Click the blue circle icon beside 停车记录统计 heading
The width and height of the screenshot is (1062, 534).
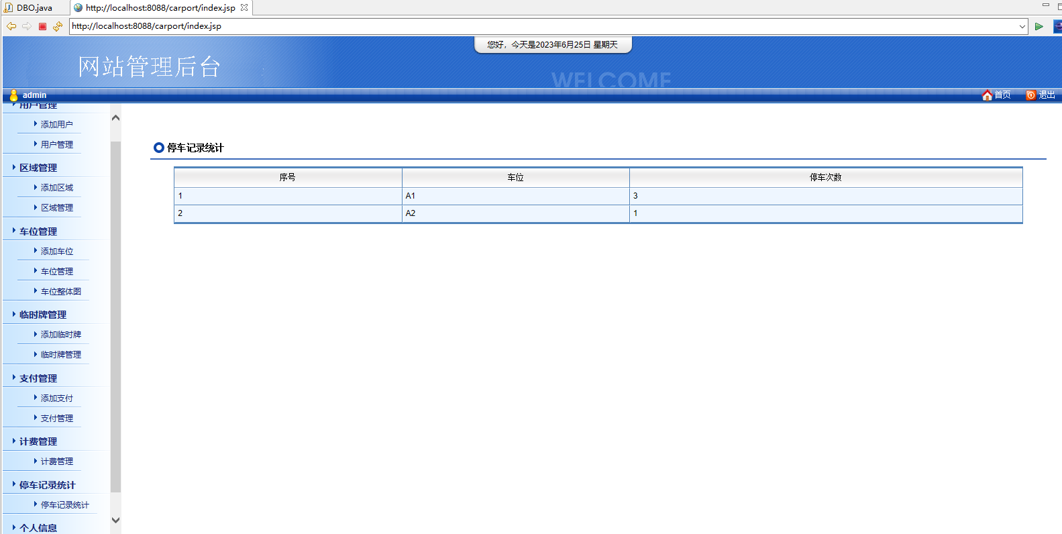(159, 148)
